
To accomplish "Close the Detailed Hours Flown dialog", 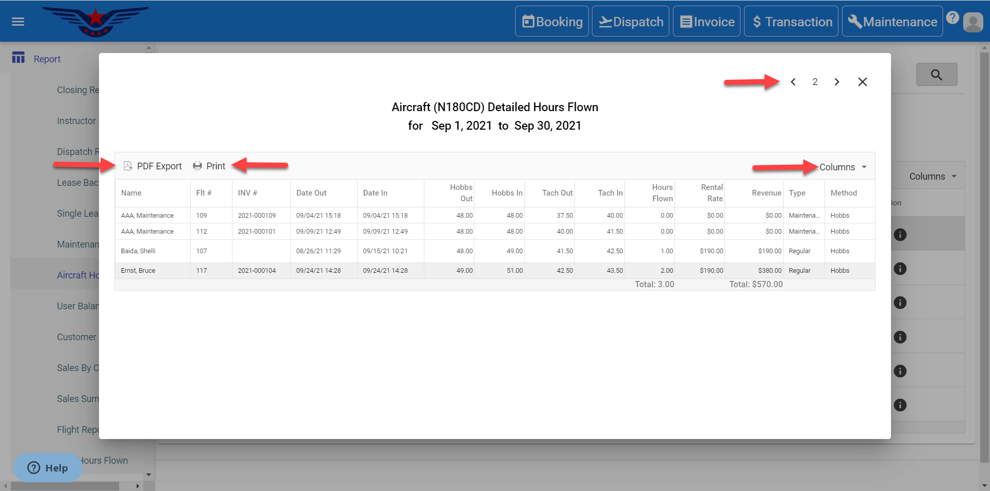I will click(862, 82).
